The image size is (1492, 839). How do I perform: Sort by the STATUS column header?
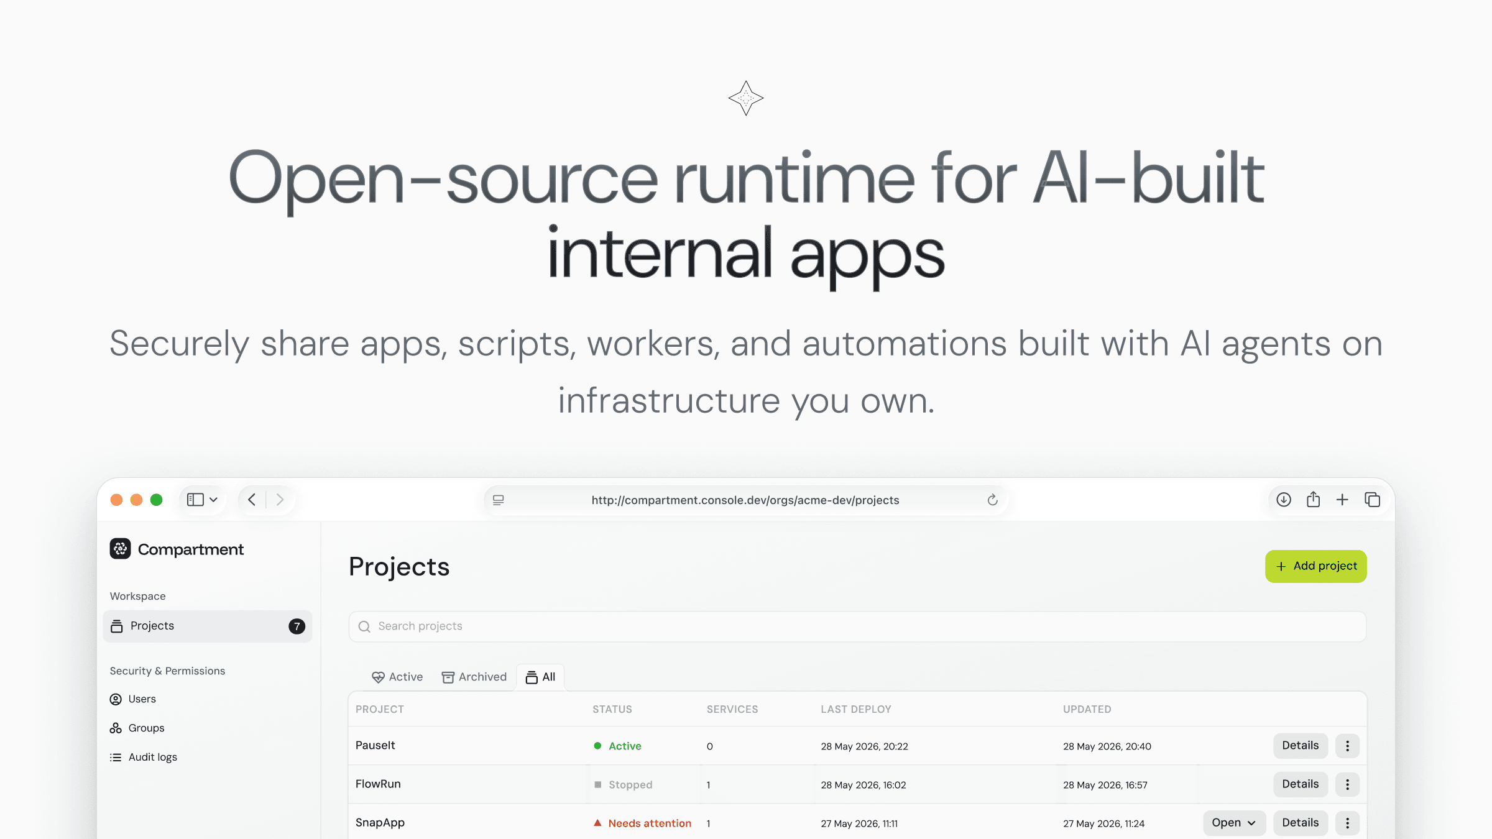(x=612, y=709)
